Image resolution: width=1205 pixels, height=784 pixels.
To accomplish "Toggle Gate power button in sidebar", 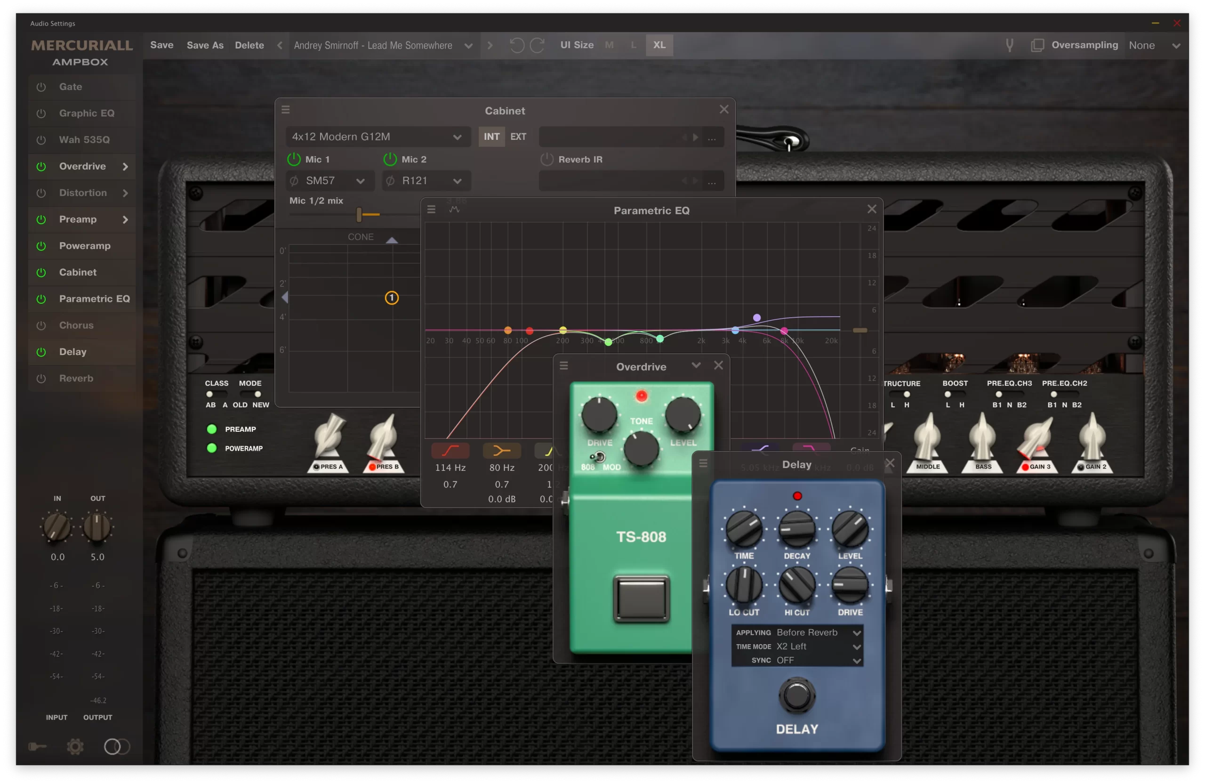I will [41, 87].
